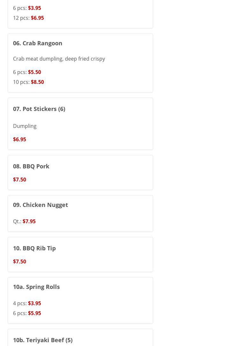Screen dimensions: 245x346
Task: Open the 07. Pot Stickers (6) item
Action: point(39,109)
